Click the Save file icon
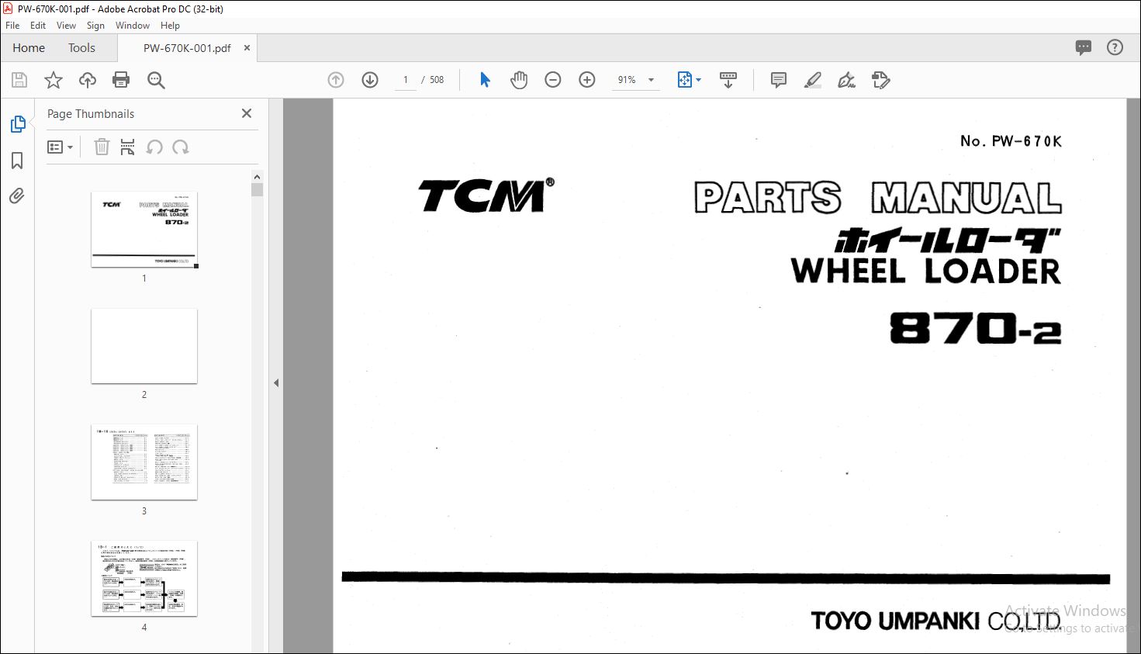Screen dimensions: 1141x654 [x=19, y=80]
